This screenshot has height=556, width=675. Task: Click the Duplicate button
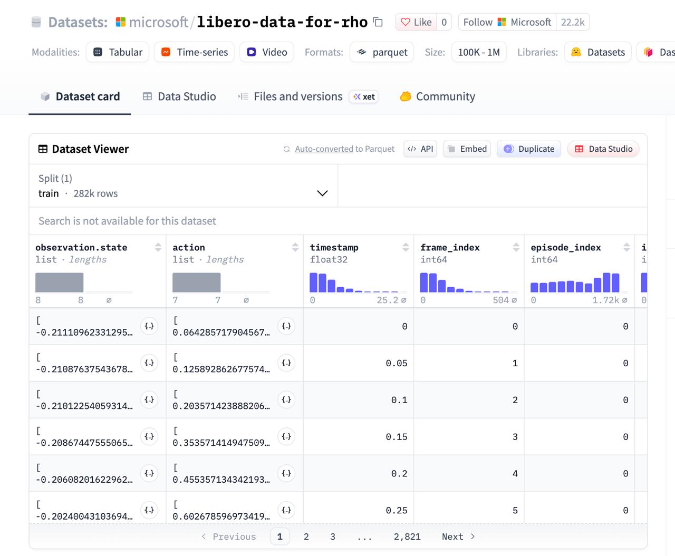point(529,149)
